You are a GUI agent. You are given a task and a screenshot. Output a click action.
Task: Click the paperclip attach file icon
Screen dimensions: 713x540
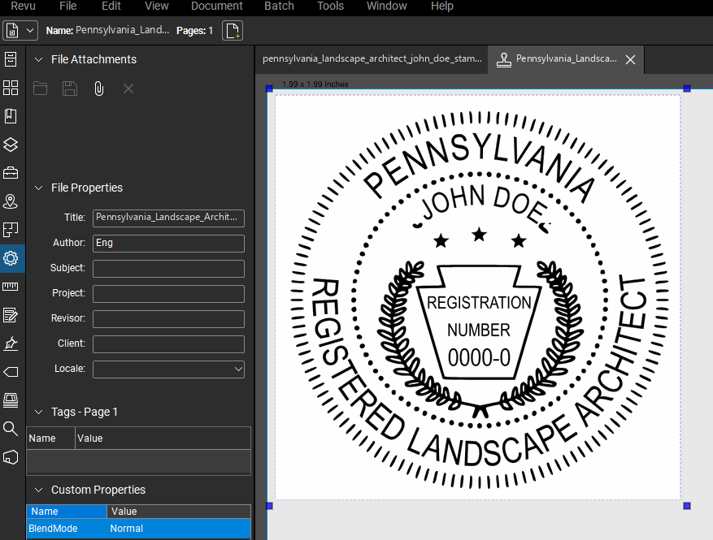coord(98,89)
